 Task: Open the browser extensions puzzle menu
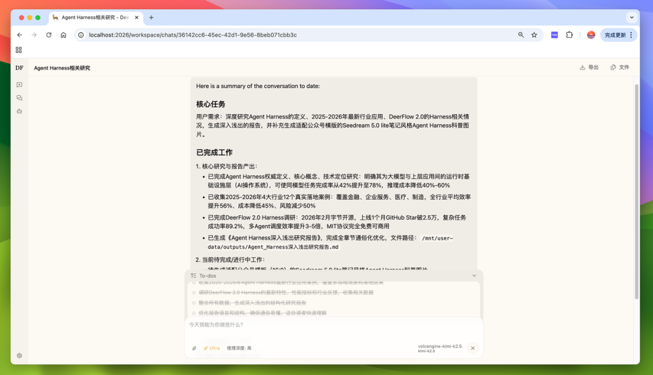click(x=570, y=35)
